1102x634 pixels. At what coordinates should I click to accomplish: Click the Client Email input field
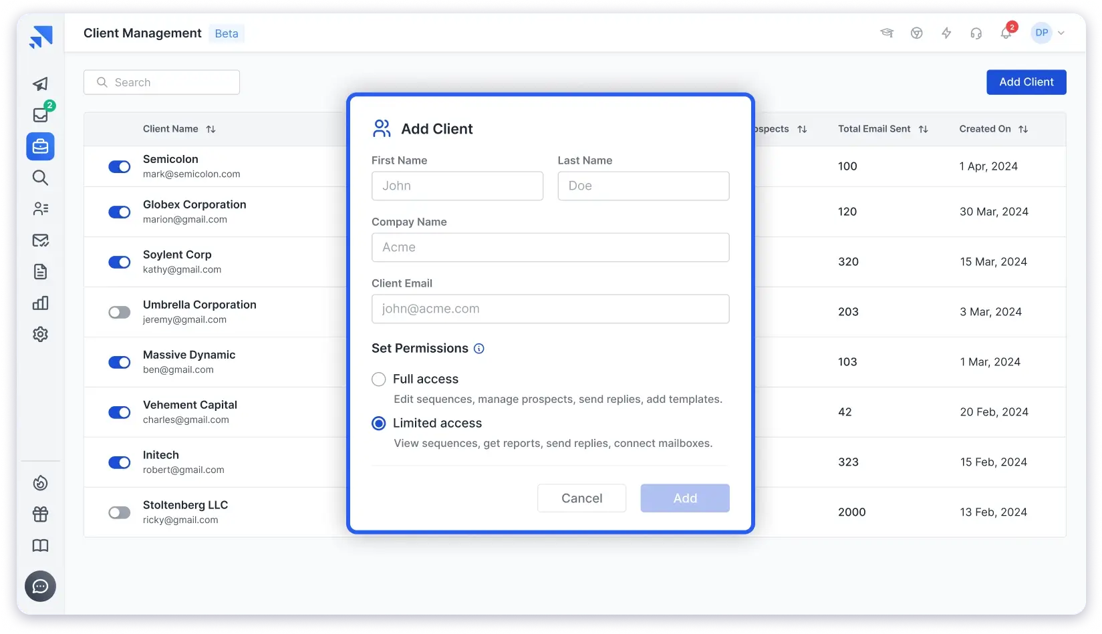(x=550, y=309)
